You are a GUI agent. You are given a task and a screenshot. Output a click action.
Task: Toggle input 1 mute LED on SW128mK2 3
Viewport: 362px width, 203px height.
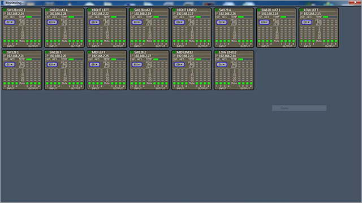pyautogui.click(x=5, y=41)
